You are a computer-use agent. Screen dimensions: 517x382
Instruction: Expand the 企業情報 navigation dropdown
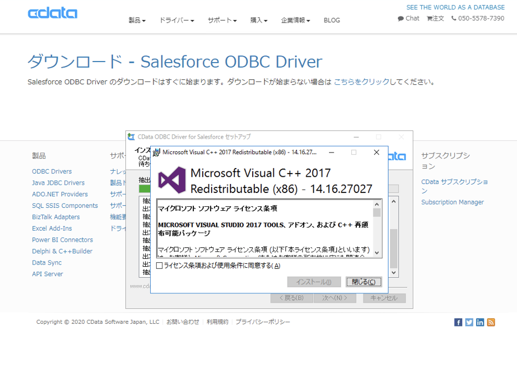[295, 20]
